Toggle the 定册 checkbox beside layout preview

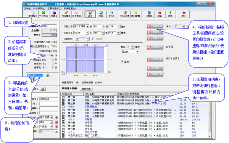[x=122, y=62]
